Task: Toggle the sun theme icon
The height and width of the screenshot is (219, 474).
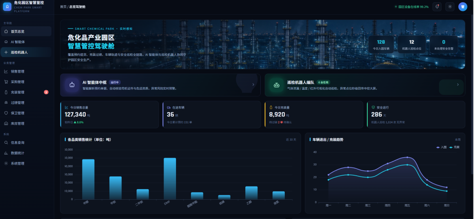Action: [x=450, y=7]
